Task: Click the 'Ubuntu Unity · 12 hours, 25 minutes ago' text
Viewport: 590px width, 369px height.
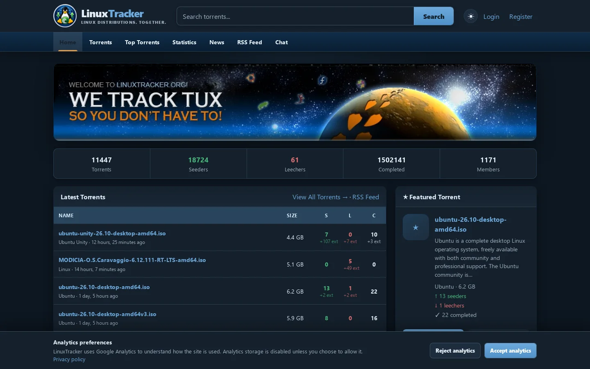Action: click(x=102, y=242)
